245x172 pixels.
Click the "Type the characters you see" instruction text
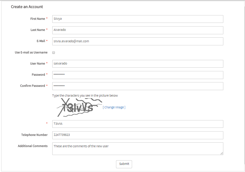coord(85,96)
